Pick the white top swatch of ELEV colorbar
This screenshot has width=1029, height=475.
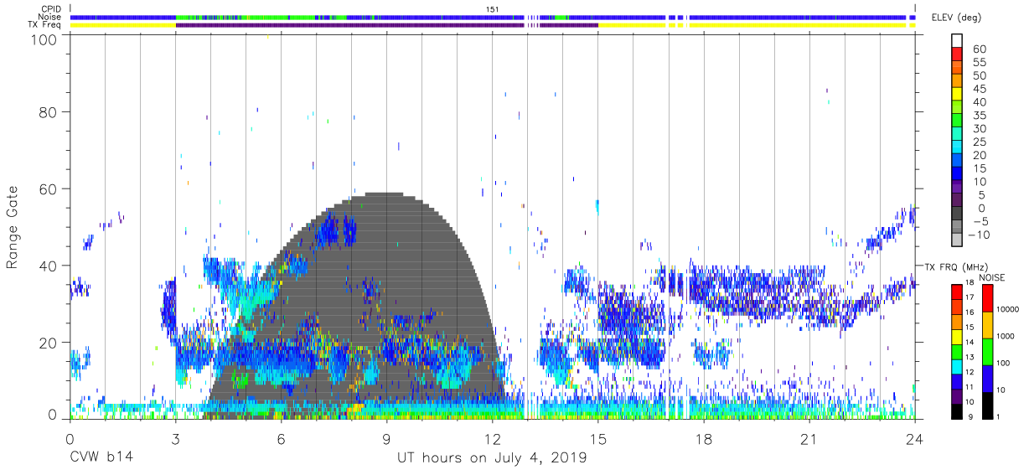coord(958,41)
